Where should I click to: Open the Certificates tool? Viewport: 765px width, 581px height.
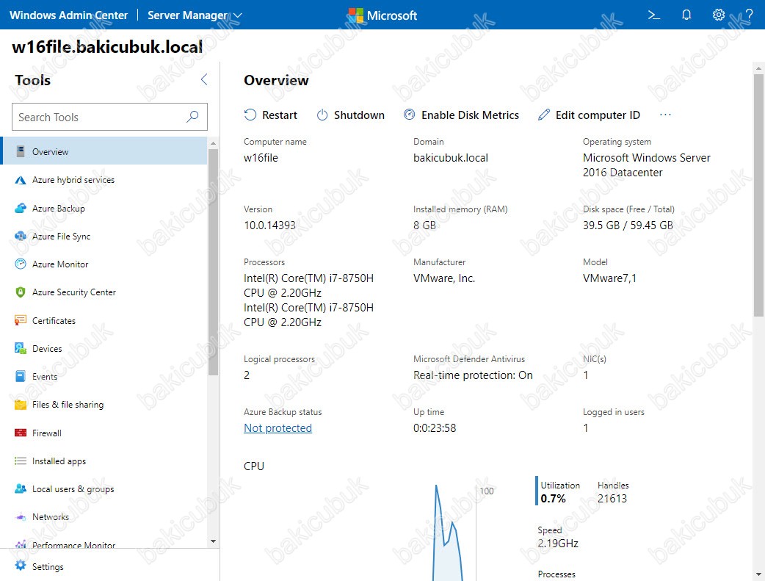pyautogui.click(x=105, y=320)
